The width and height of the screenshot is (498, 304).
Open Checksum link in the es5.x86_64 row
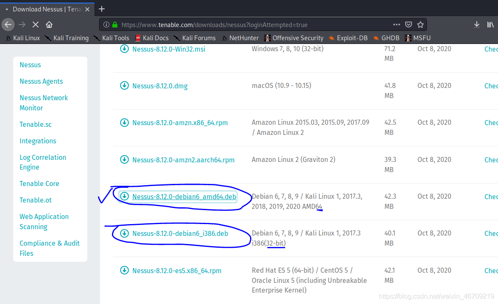[x=491, y=271]
